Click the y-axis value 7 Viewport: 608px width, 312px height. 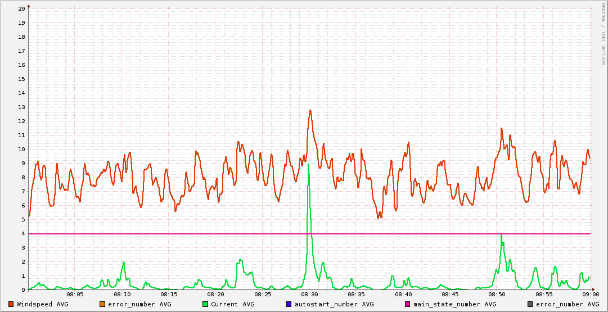pyautogui.click(x=23, y=192)
